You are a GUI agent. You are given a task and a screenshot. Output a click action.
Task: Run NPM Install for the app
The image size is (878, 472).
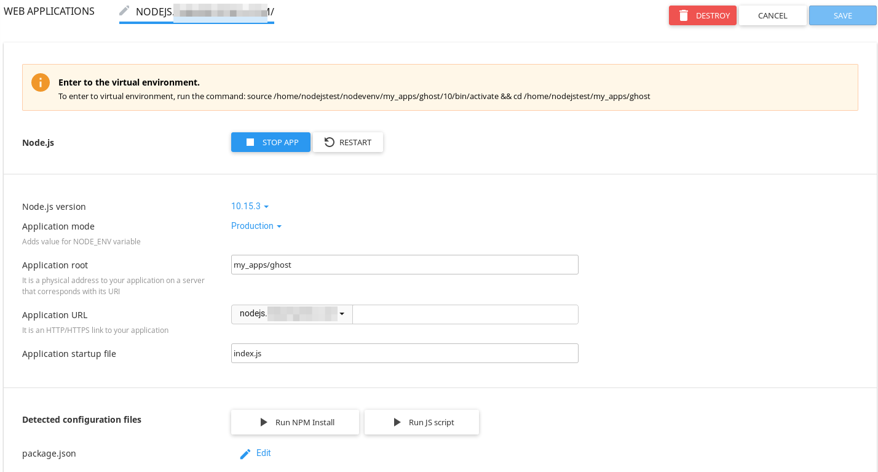point(295,422)
